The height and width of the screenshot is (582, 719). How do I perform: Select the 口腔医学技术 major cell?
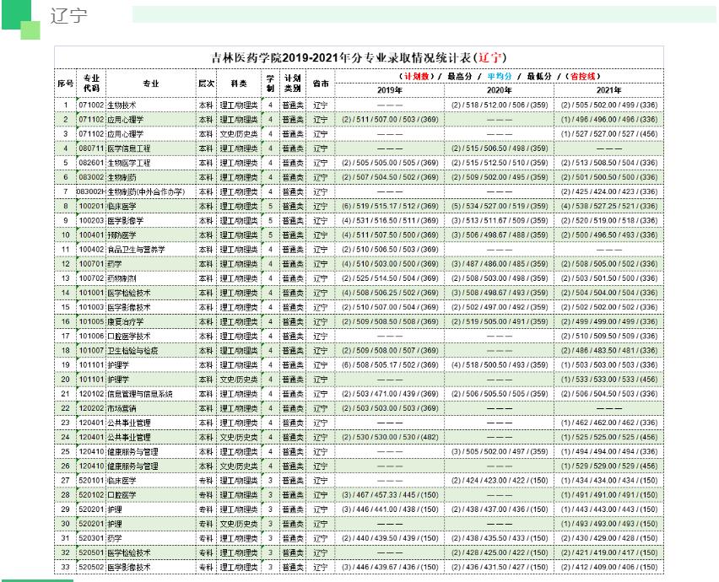(x=151, y=336)
